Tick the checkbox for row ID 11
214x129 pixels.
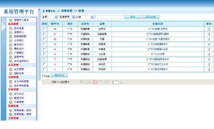point(45,49)
